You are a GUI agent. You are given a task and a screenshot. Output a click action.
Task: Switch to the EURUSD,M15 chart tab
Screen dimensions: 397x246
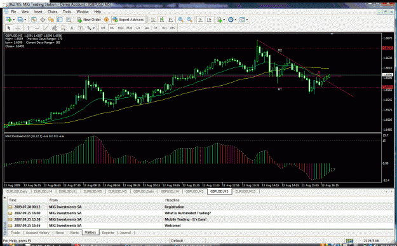tap(245, 191)
